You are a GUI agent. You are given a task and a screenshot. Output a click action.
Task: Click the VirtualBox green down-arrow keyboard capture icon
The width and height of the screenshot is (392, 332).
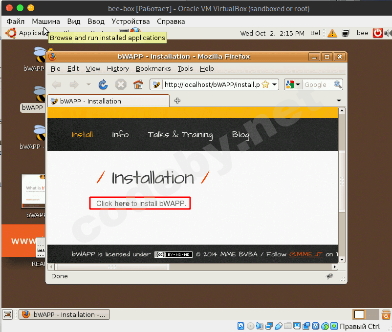click(x=334, y=326)
